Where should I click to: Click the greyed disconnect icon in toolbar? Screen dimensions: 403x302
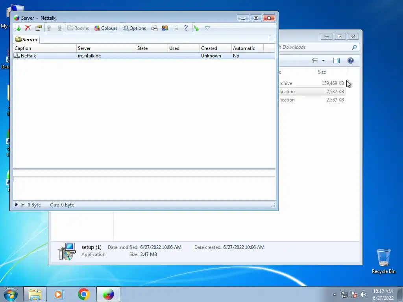coord(60,28)
